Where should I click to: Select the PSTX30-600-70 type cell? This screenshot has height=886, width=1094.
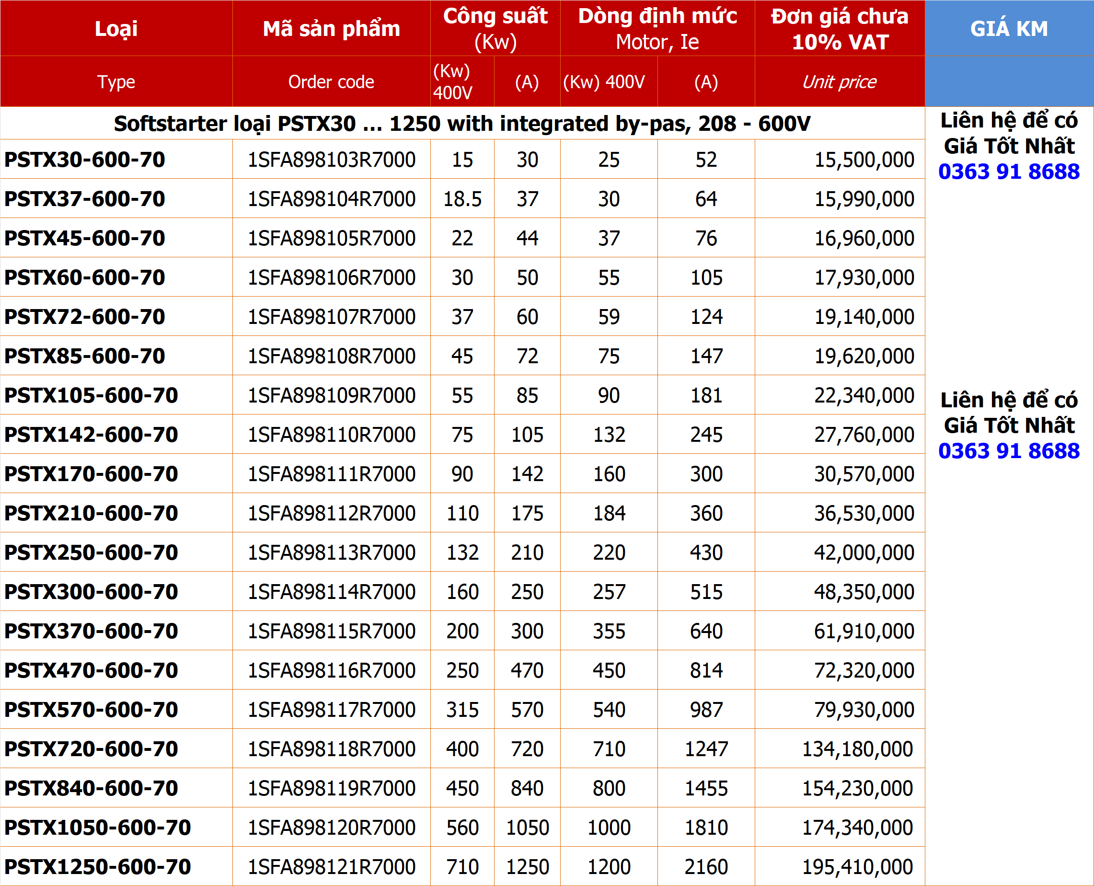[116, 159]
